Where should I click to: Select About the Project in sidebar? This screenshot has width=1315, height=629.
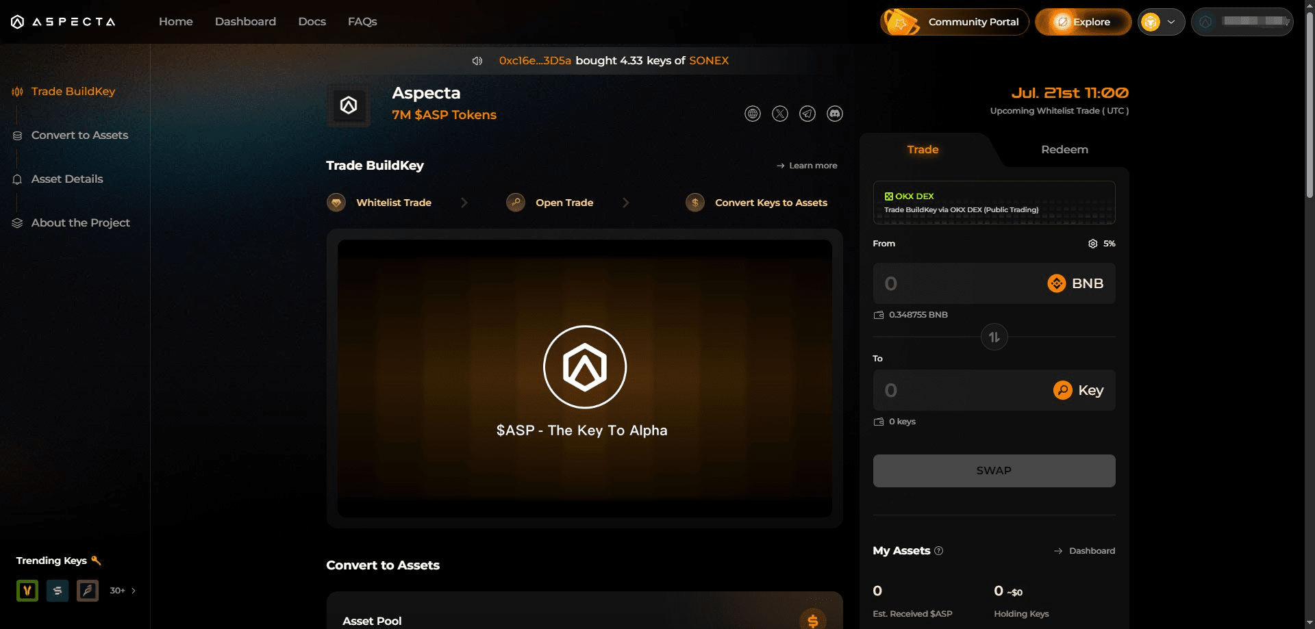[71, 223]
